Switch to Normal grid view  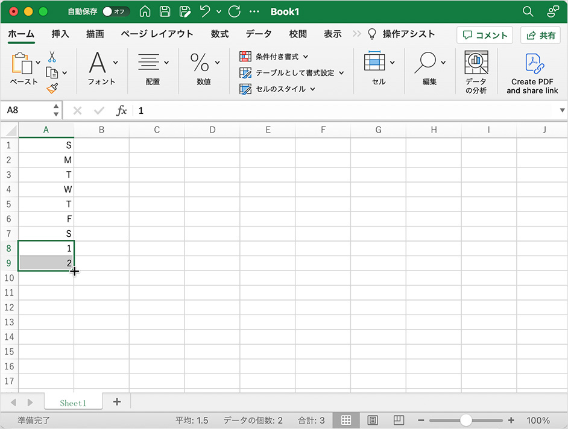click(346, 420)
